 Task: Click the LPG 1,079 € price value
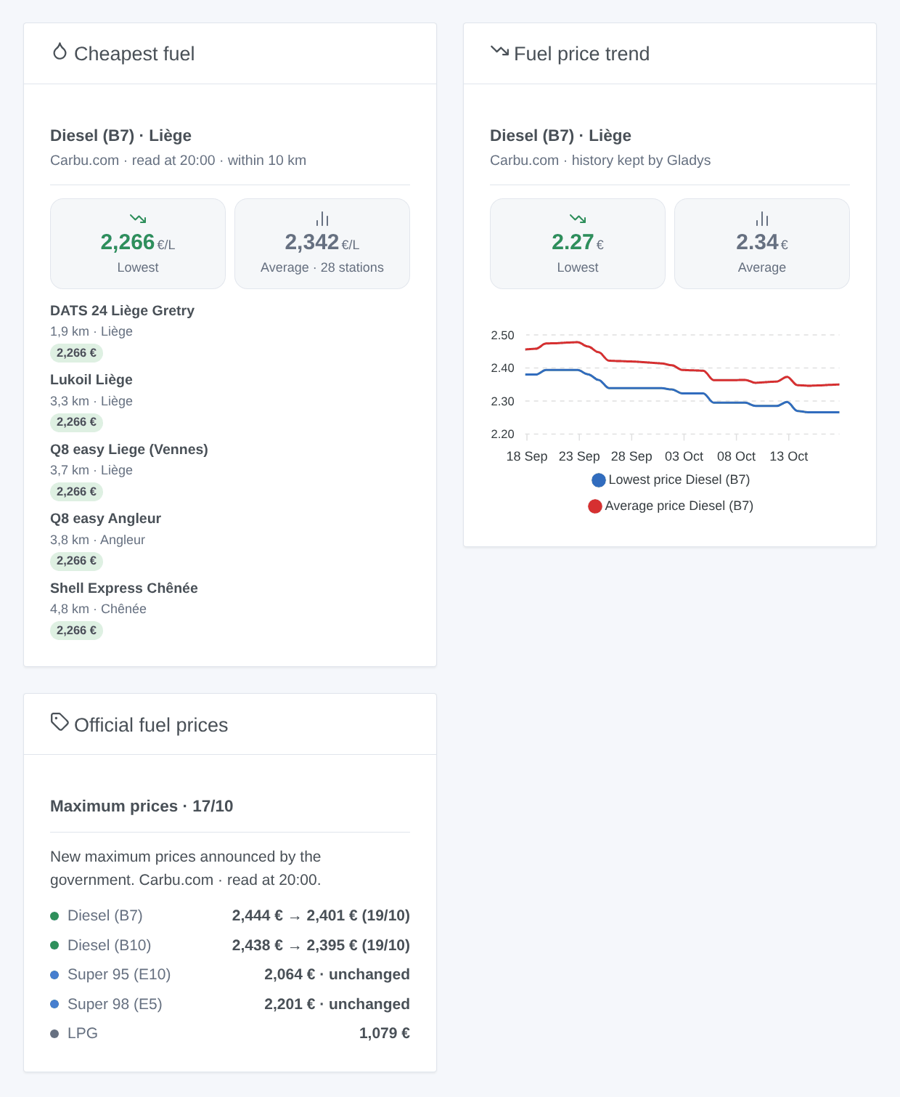pyautogui.click(x=385, y=1033)
